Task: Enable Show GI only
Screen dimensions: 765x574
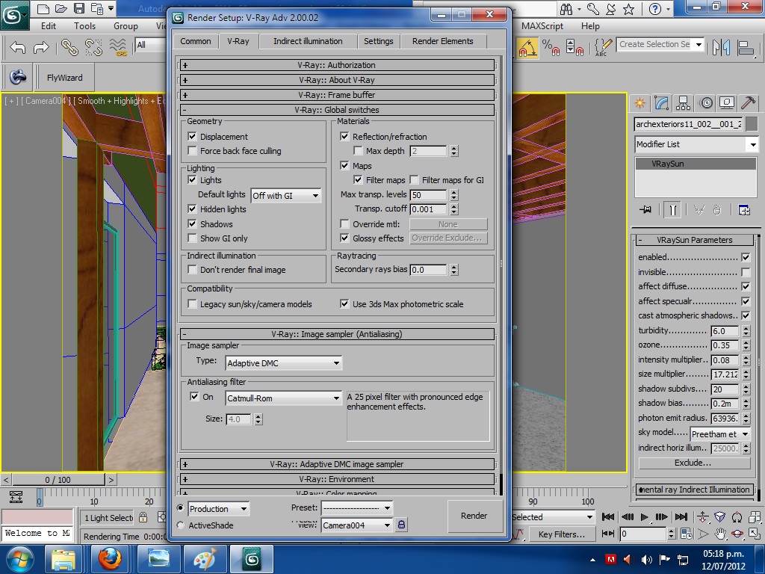Action: [192, 238]
